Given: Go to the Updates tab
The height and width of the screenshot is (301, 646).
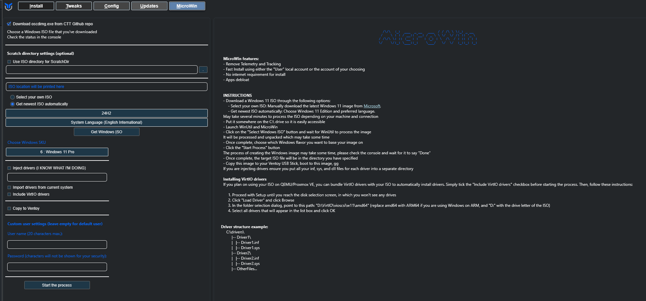Looking at the screenshot, I should click(x=149, y=6).
